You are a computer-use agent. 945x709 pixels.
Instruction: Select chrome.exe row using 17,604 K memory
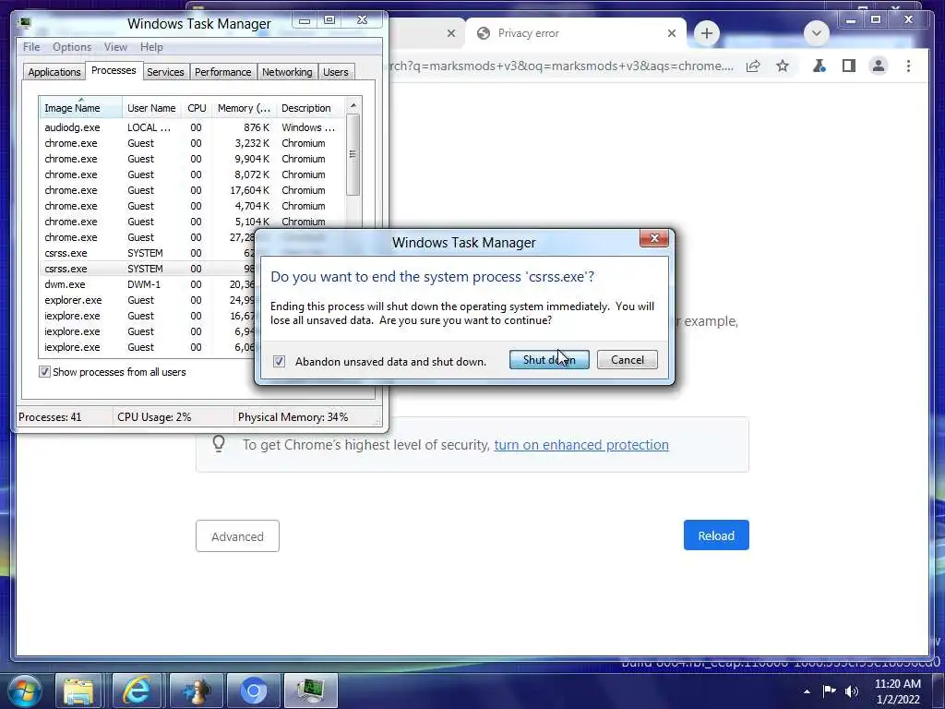point(192,190)
